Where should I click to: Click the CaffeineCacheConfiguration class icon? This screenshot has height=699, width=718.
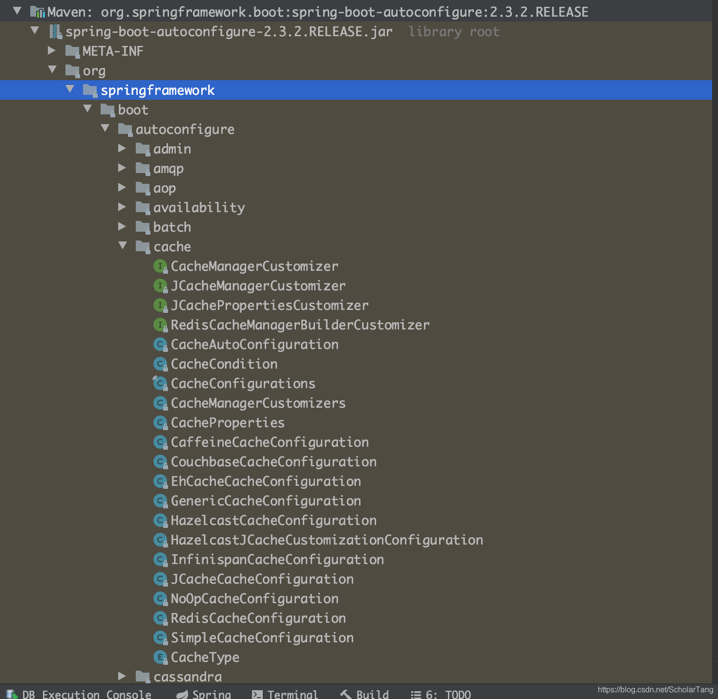pyautogui.click(x=160, y=442)
